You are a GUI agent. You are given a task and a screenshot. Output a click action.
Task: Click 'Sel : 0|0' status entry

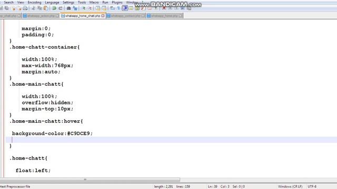239,187
